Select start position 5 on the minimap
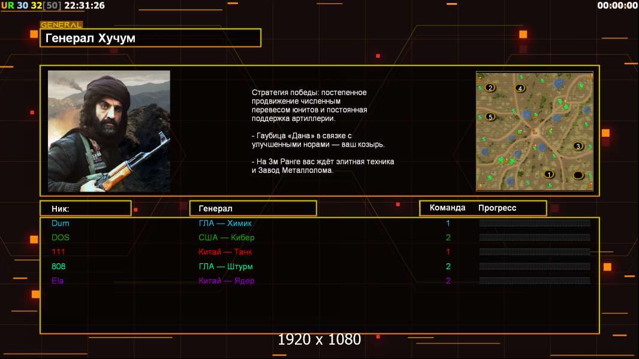 click(x=490, y=117)
